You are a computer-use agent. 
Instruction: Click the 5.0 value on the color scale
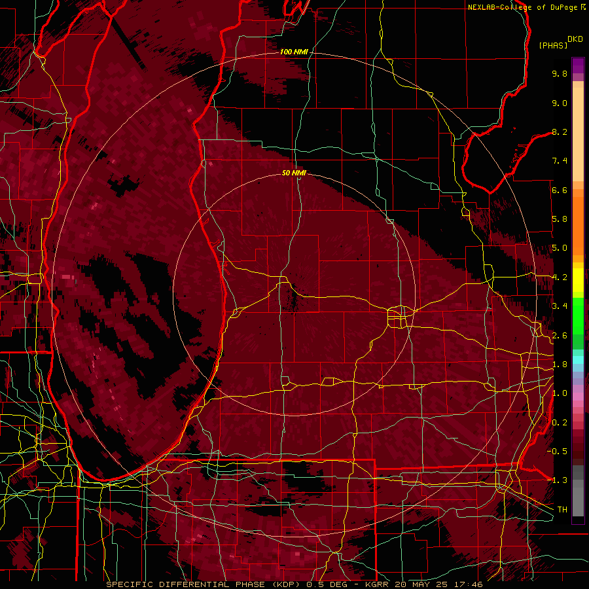pos(560,248)
